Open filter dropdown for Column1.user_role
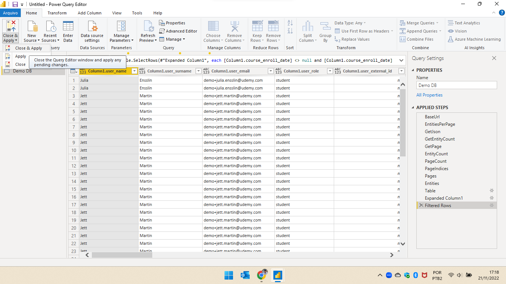 pos(330,71)
